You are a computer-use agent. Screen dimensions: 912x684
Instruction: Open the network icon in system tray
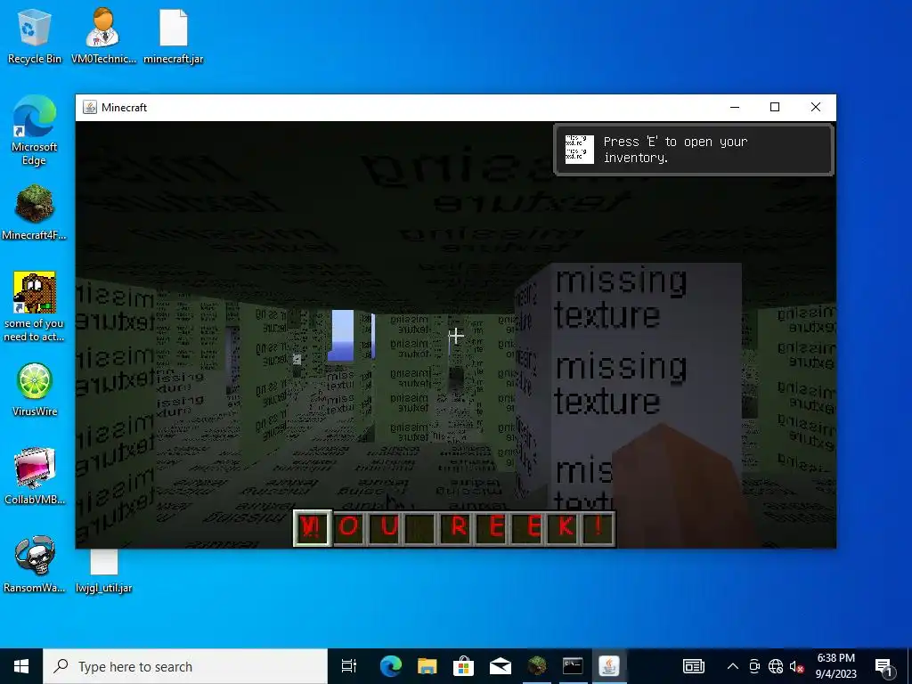776,666
